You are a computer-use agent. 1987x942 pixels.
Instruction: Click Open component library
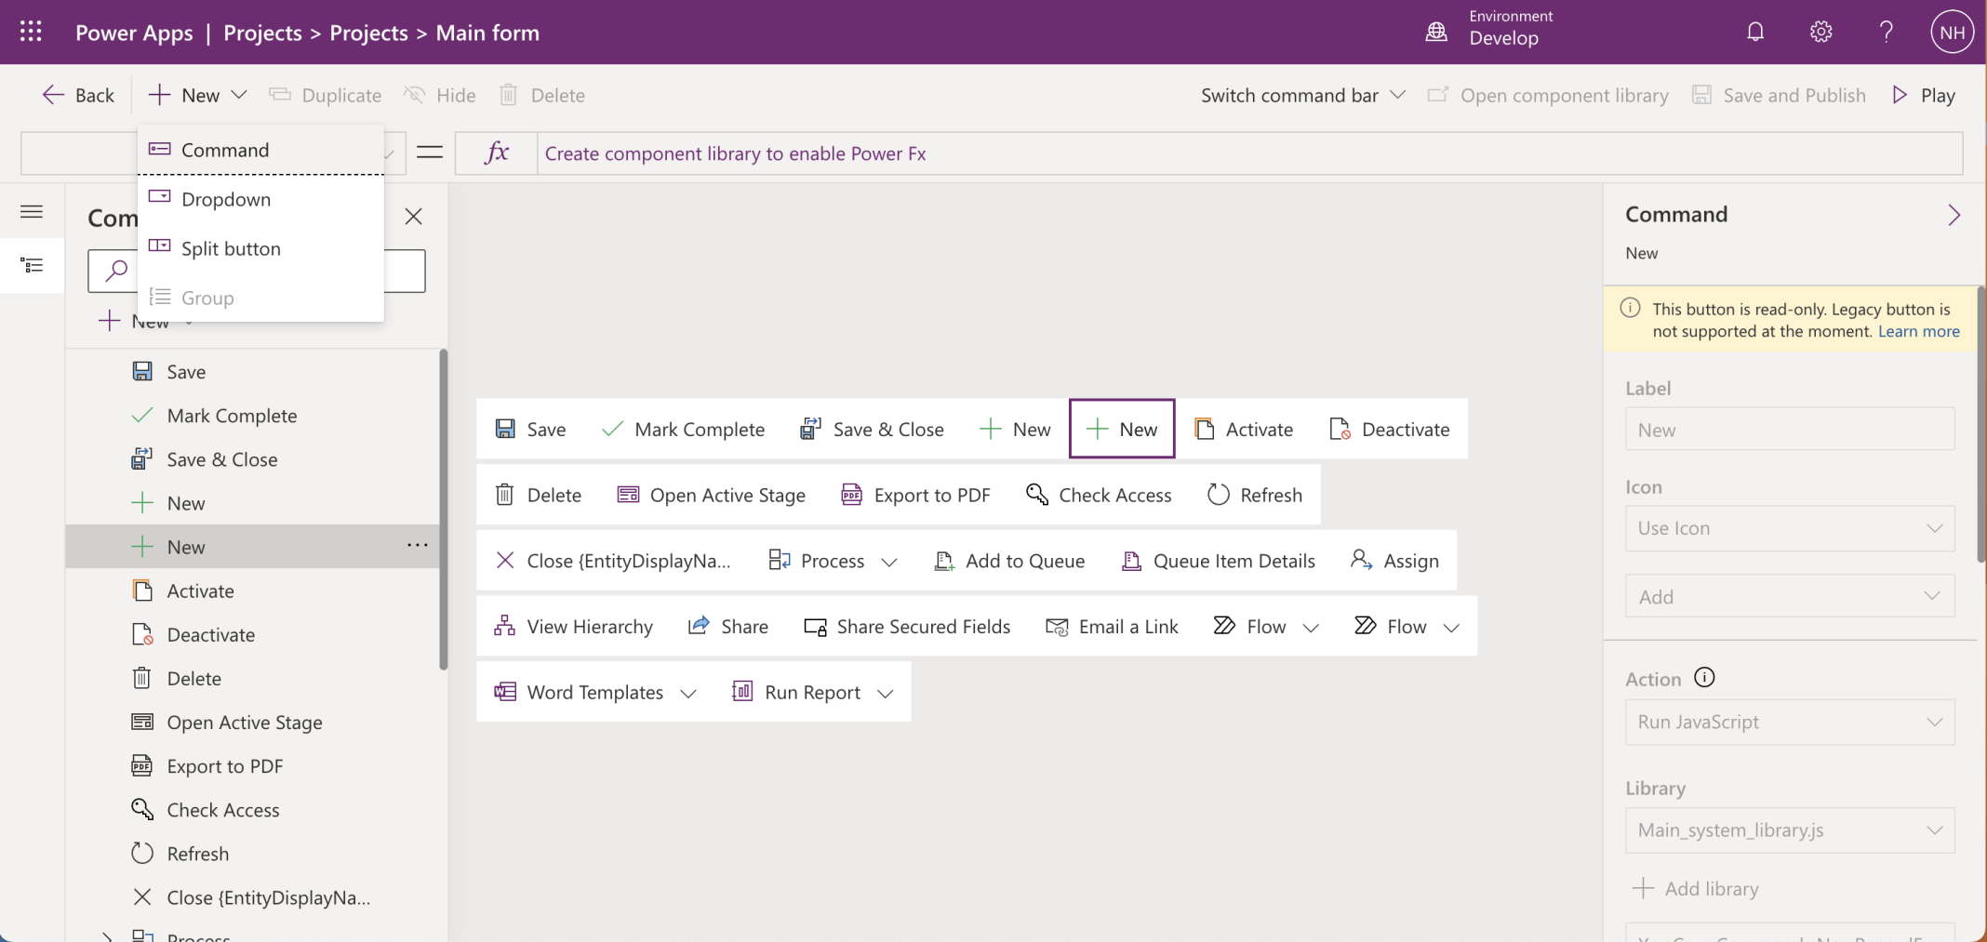1548,95
